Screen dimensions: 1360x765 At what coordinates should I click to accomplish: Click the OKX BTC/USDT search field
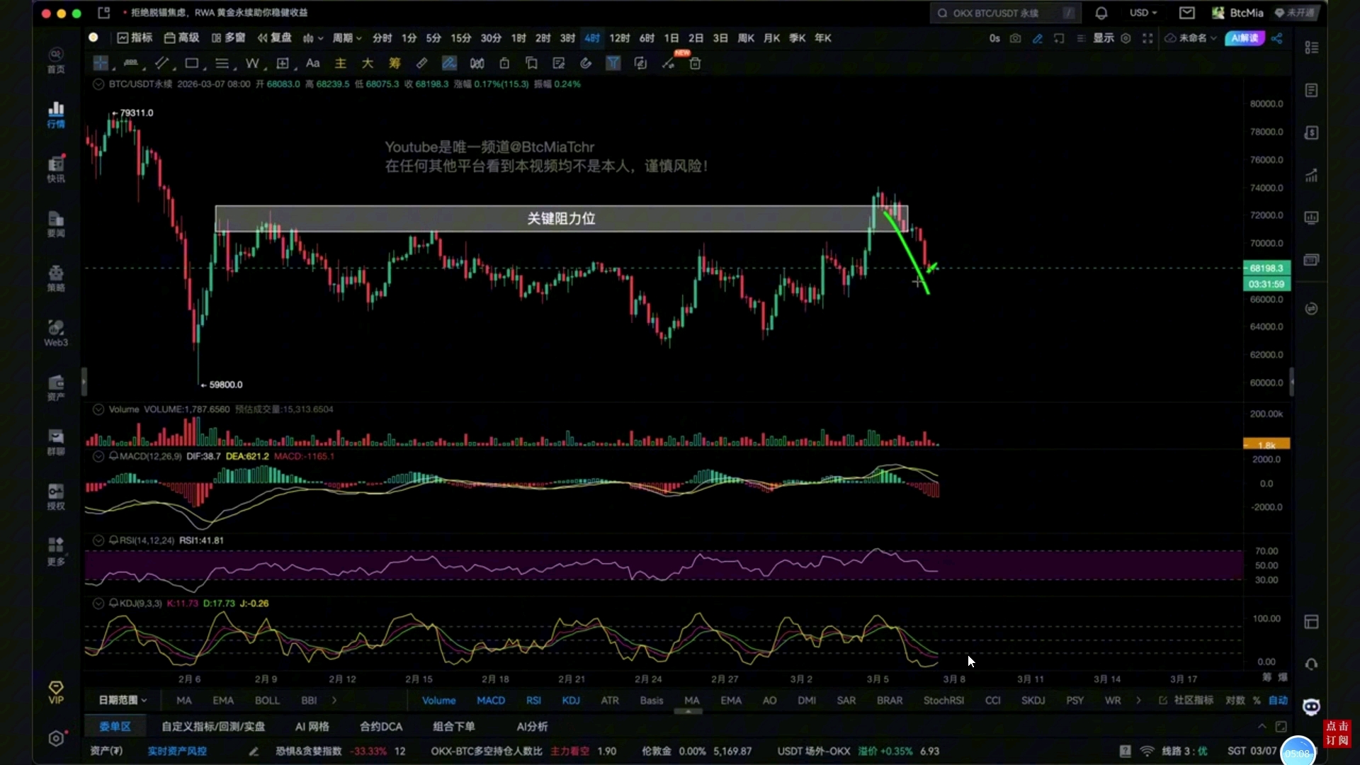click(x=1006, y=13)
